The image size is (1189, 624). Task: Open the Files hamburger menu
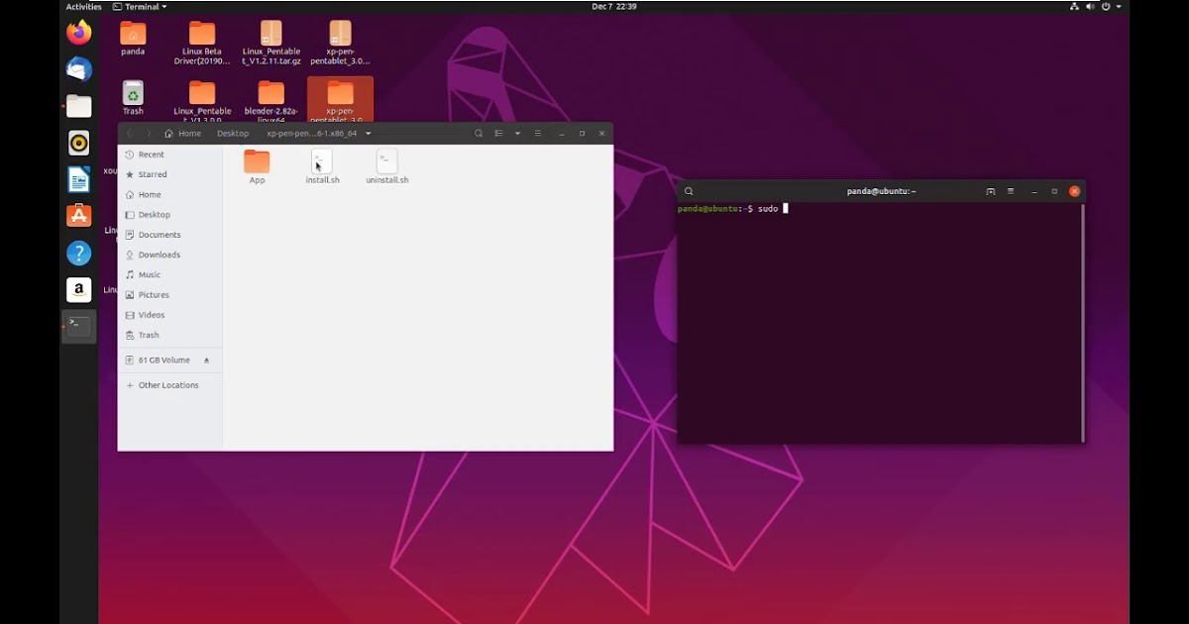538,134
